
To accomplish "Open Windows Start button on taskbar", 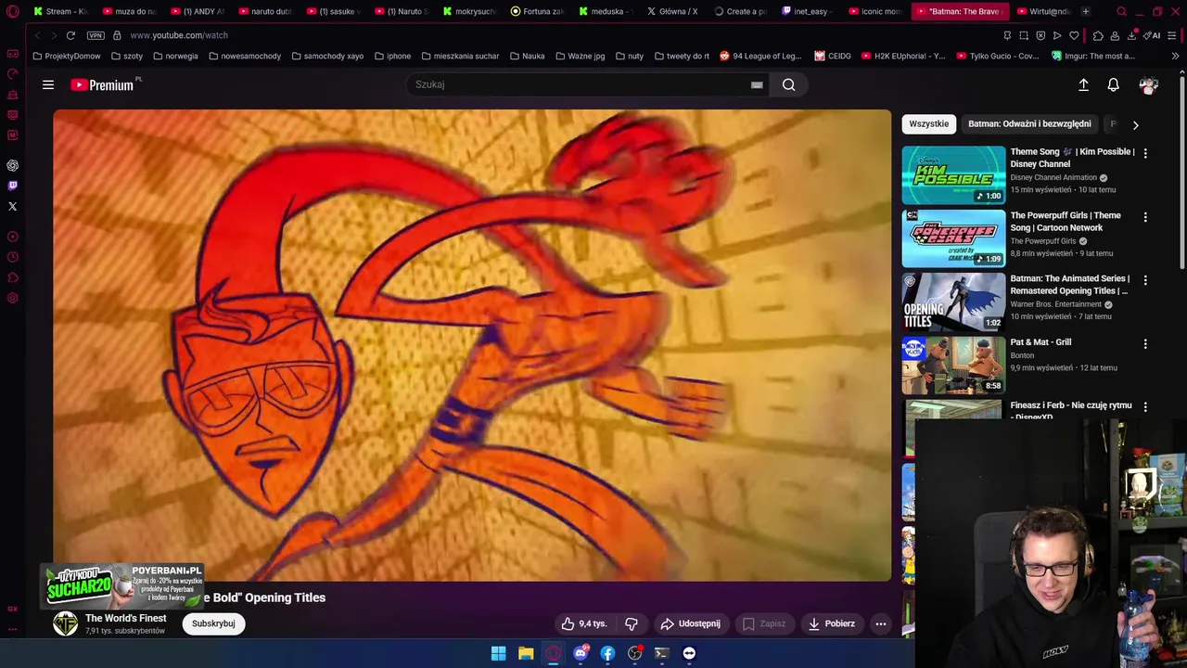I will tap(498, 653).
